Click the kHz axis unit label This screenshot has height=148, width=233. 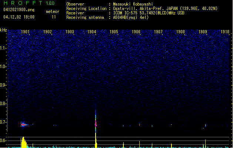pos(4,30)
